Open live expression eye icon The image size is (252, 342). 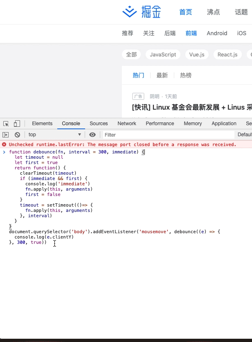pyautogui.click(x=92, y=135)
